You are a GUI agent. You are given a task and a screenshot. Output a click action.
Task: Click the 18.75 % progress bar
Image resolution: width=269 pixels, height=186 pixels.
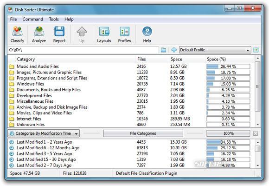tap(228, 72)
